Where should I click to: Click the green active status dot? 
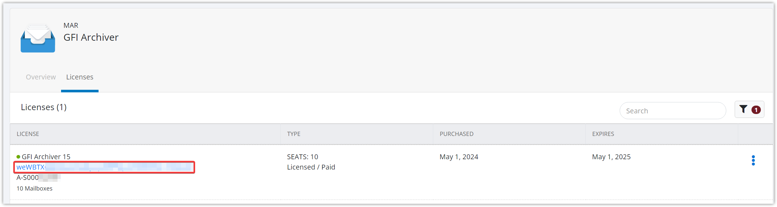click(18, 157)
